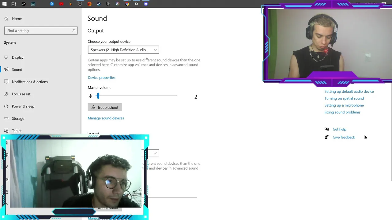Open the Windows Start menu
This screenshot has height=220, width=392.
point(5,4)
